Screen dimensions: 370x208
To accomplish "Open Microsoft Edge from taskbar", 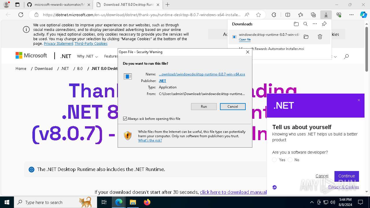I will click(119, 203).
